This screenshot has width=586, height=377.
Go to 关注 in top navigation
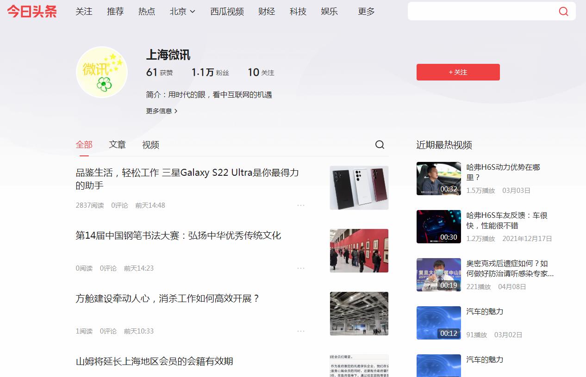[x=84, y=12]
